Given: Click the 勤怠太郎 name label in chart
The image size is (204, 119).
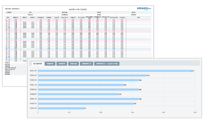Looking at the screenshot, I should point(33,71).
